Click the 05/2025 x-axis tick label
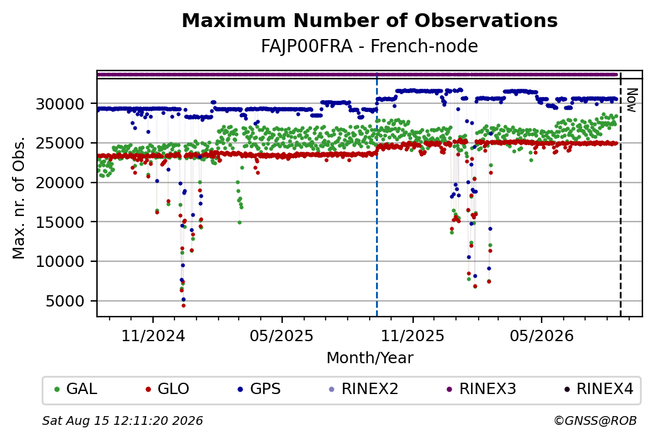The width and height of the screenshot is (655, 440). point(282,336)
